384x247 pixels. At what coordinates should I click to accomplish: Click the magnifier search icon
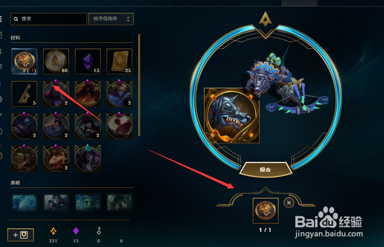[x=16, y=19]
